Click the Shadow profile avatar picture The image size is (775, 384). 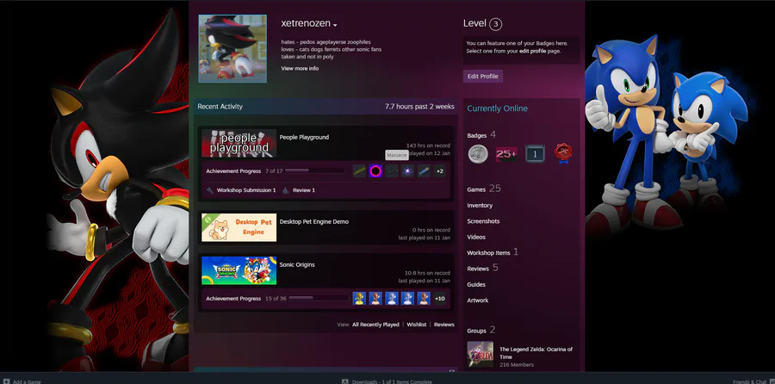coord(232,48)
